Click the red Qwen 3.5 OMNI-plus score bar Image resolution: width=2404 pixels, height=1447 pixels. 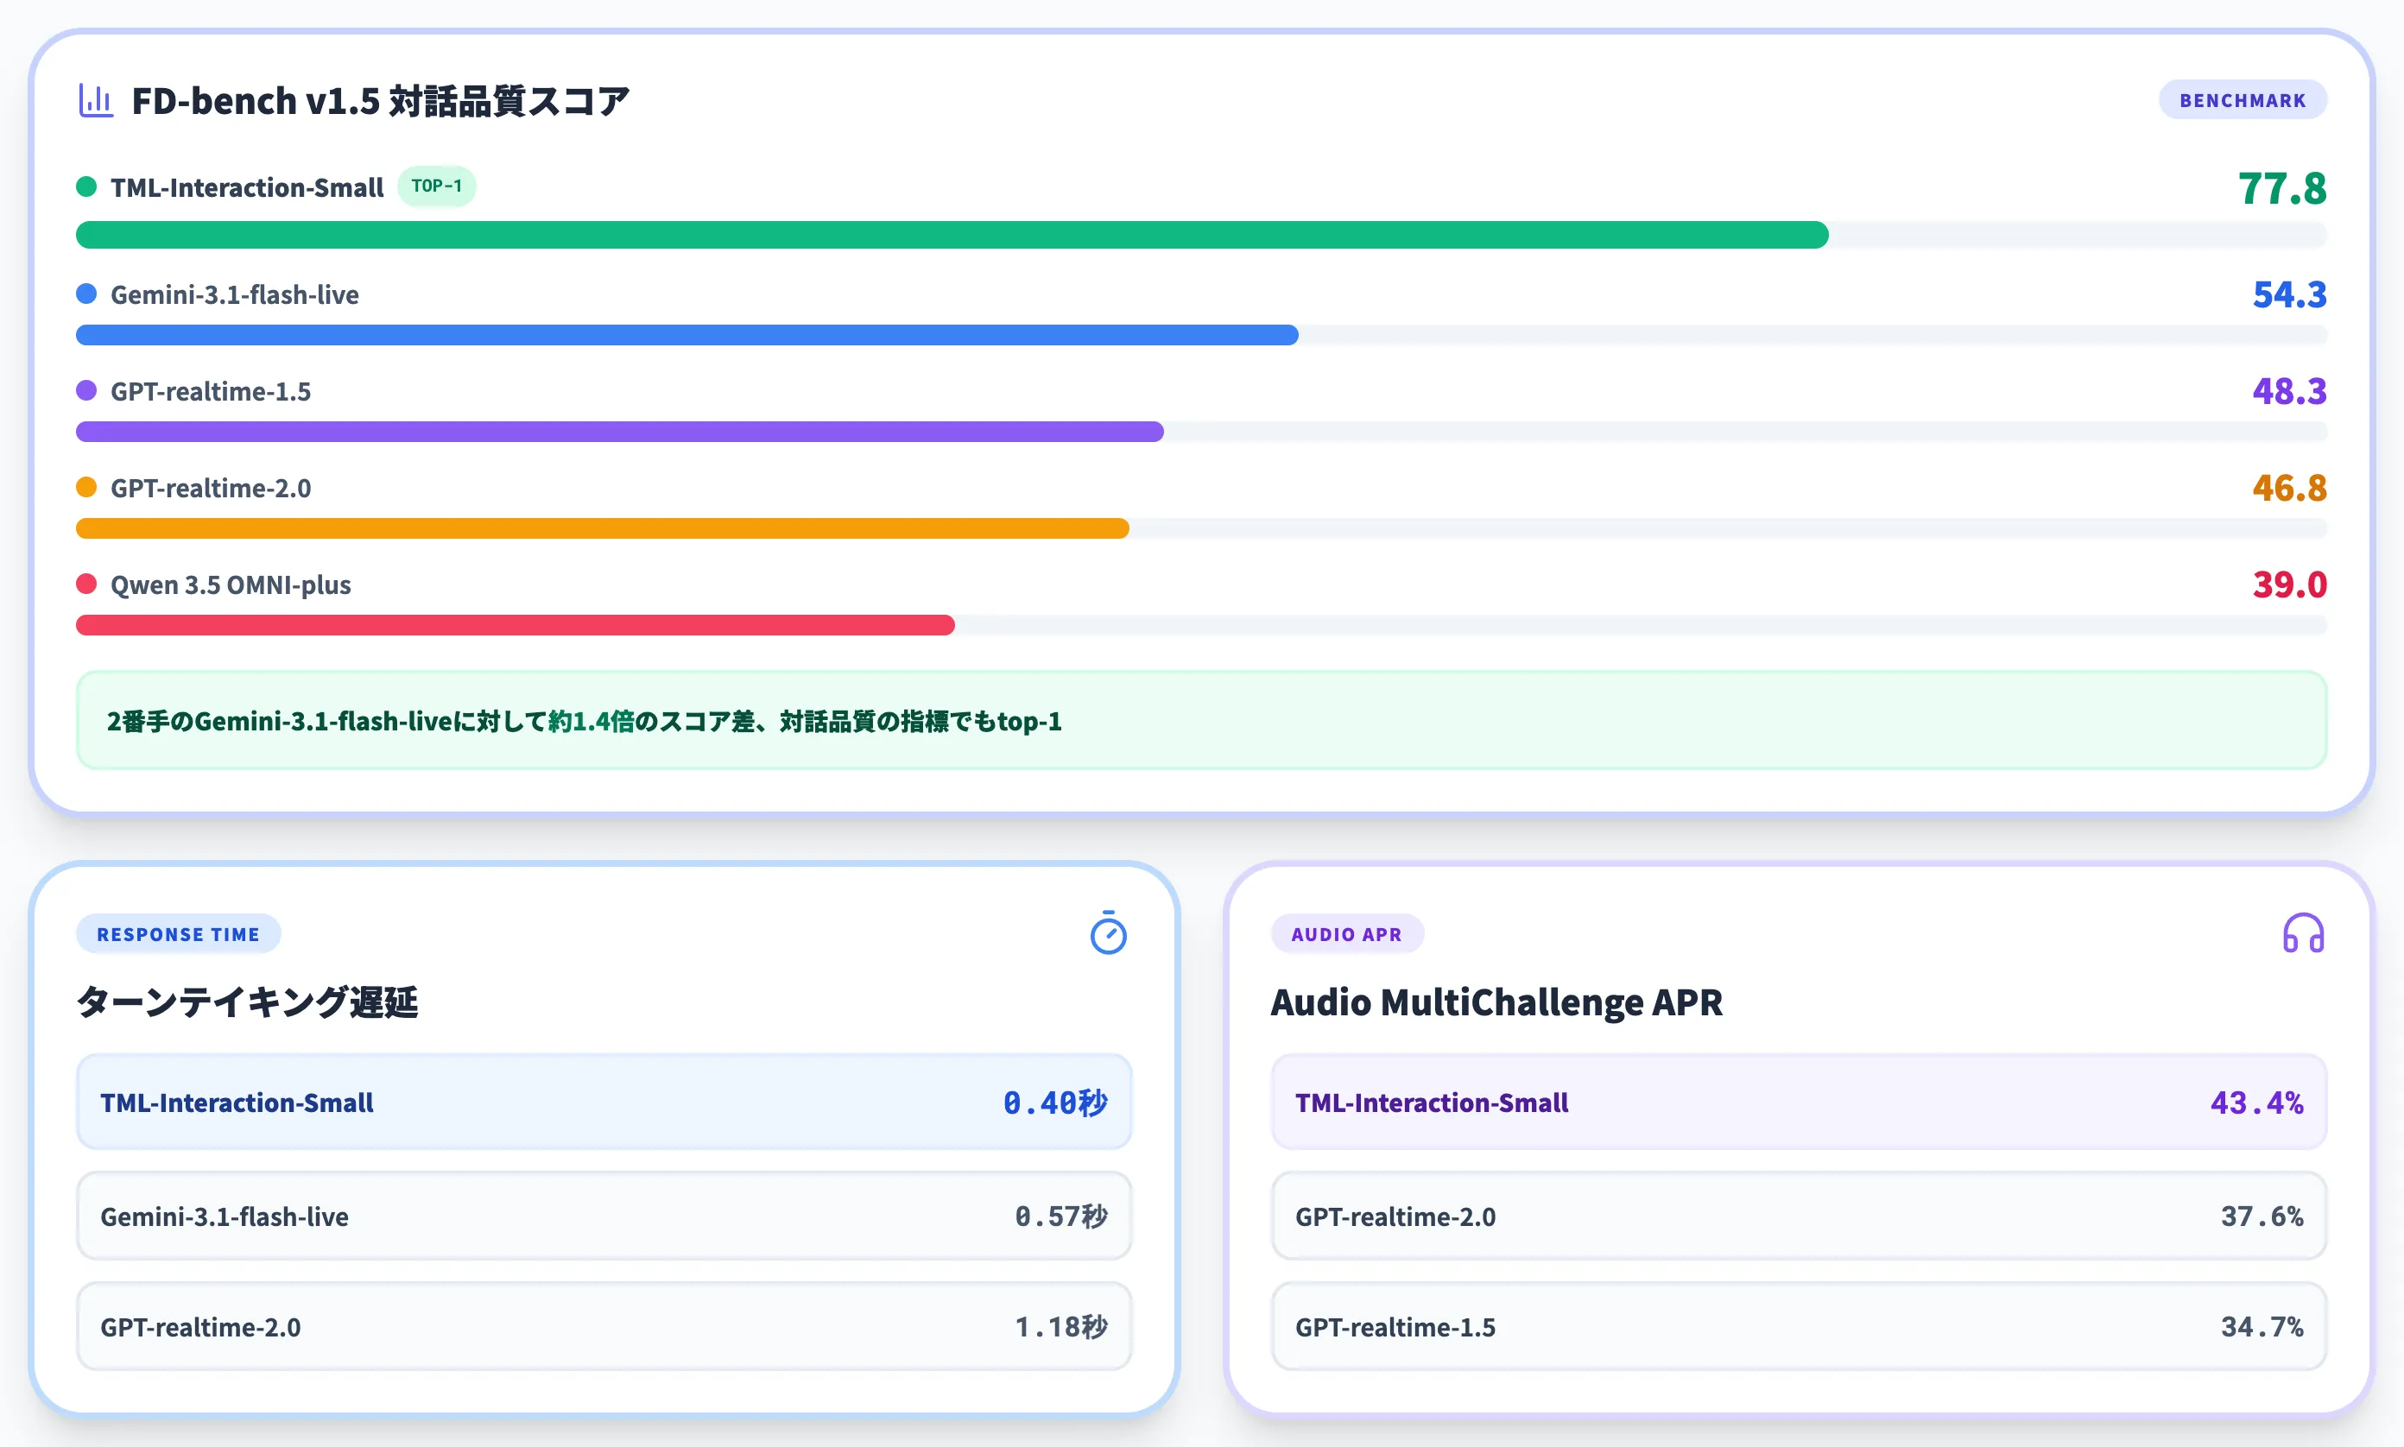tap(515, 625)
